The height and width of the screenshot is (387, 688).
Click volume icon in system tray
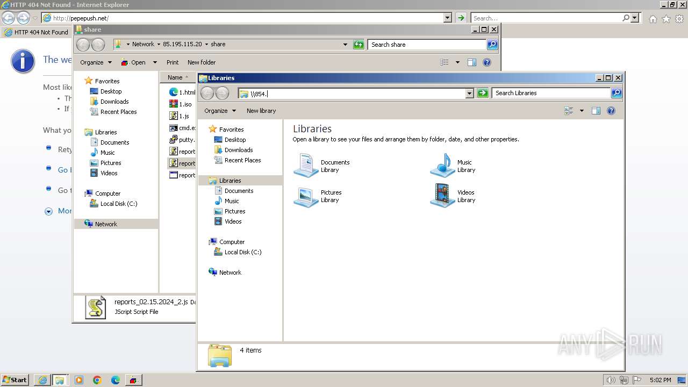611,380
